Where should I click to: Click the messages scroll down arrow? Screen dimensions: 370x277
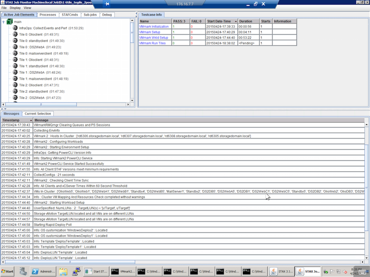click(367, 258)
